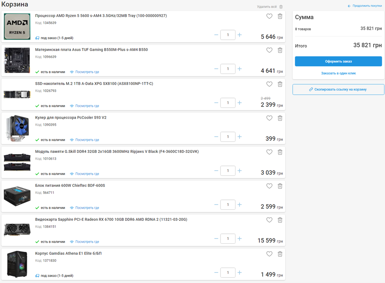This screenshot has width=385, height=283.
Task: Add PcCooler S93 V2 to wishlist
Action: (x=269, y=118)
